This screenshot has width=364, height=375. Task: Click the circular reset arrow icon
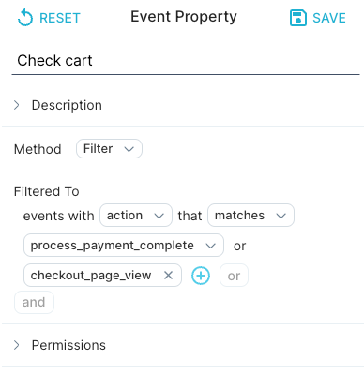(25, 18)
